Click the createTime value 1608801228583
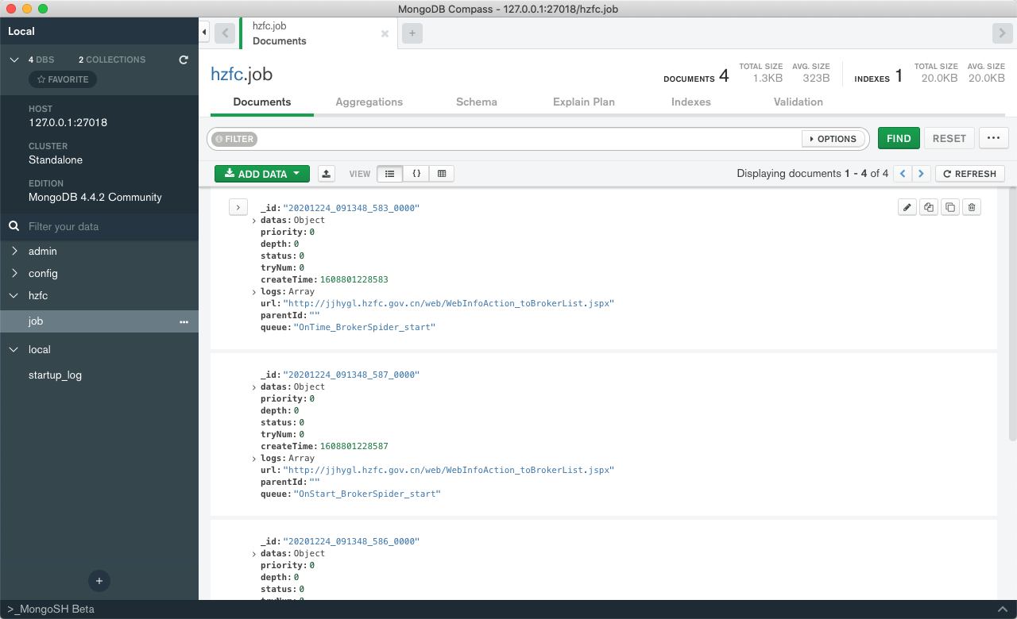Image resolution: width=1017 pixels, height=619 pixels. coord(354,279)
